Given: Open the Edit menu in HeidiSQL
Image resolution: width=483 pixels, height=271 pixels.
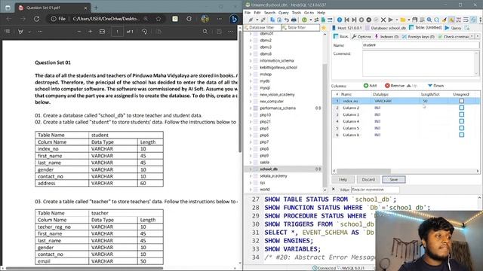Looking at the screenshot, I should pyautogui.click(x=257, y=13).
